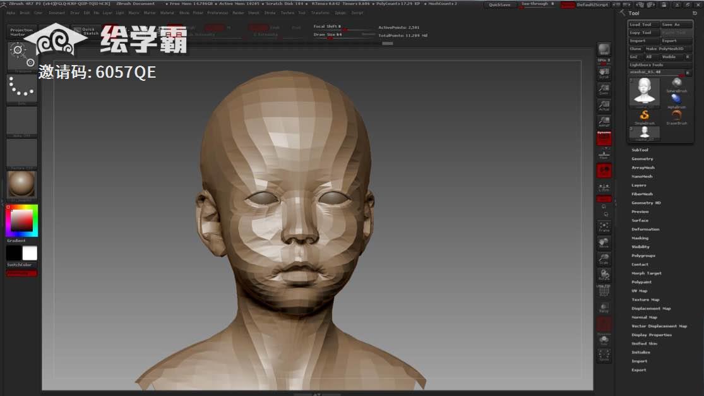The height and width of the screenshot is (396, 704).
Task: Click the Line Fill PolyF icon
Action: coord(604,291)
